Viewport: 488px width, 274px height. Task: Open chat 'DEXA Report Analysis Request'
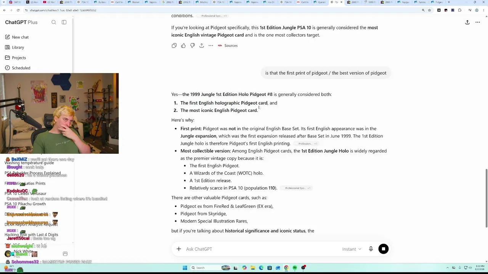click(x=31, y=225)
